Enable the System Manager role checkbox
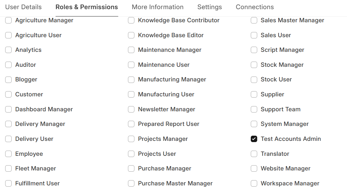 (x=254, y=124)
